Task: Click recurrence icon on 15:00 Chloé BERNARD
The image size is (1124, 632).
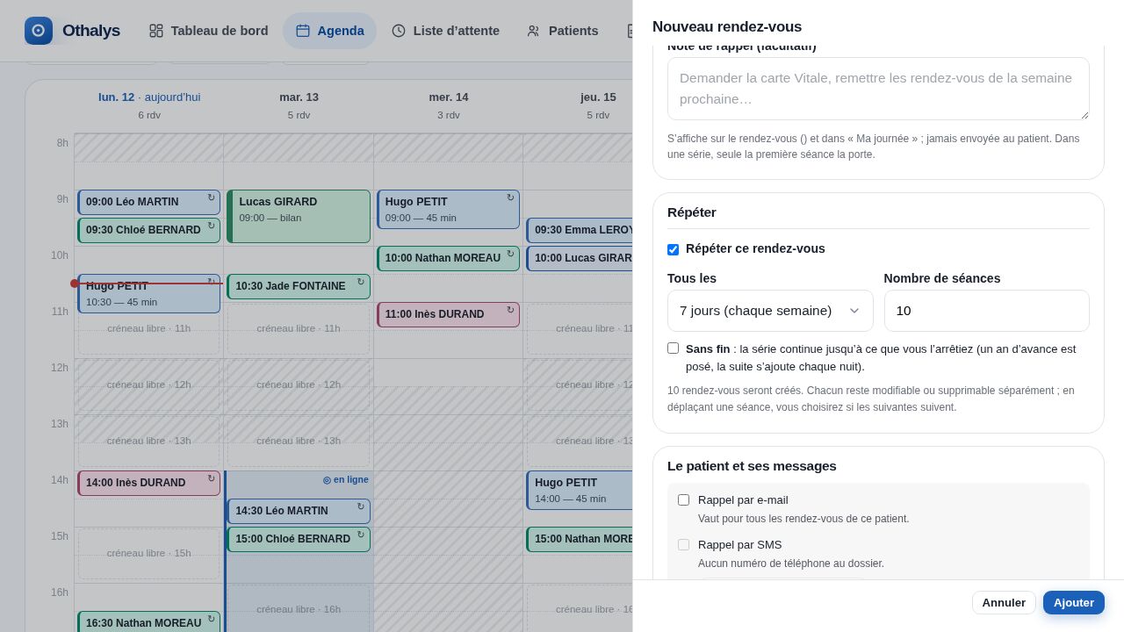Action: (361, 535)
